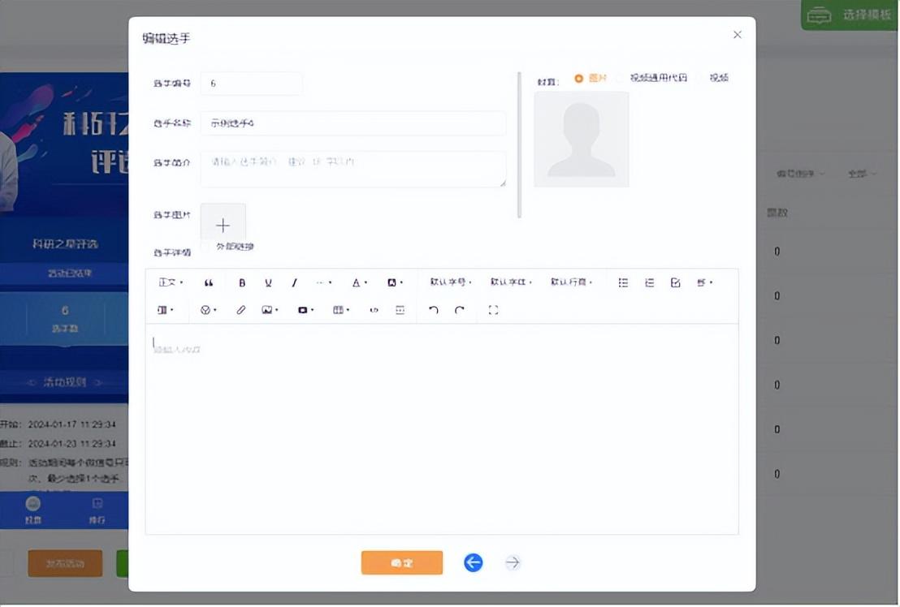Click the redo arrow in the editor toolbar
This screenshot has height=607, width=900.
pos(460,310)
